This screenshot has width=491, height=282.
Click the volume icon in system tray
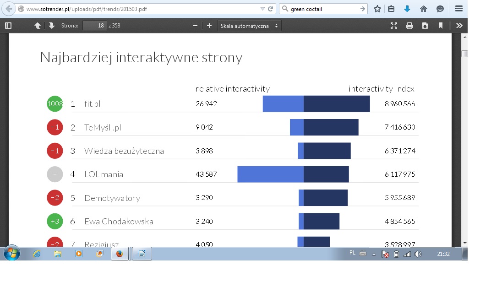418,254
